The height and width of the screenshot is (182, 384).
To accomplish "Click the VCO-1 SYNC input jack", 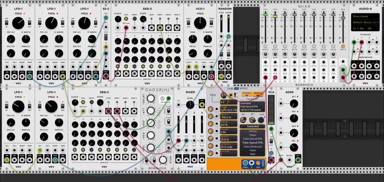I will [x=204, y=67].
